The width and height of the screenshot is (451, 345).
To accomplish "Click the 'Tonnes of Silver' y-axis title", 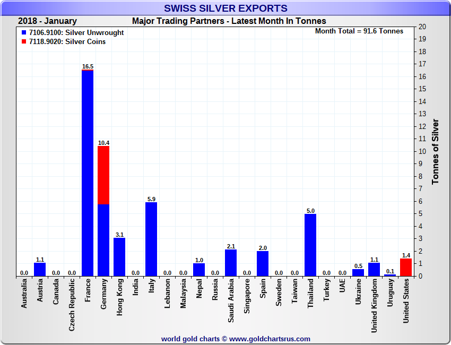I will (x=435, y=152).
